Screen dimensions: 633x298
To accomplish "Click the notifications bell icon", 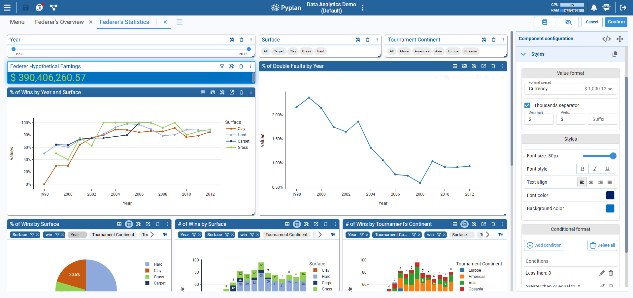I will [x=594, y=8].
